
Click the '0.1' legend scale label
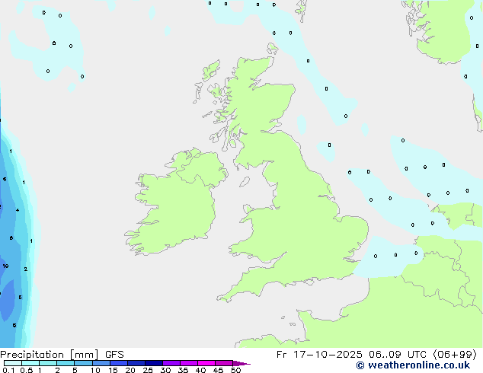[x=8, y=370]
